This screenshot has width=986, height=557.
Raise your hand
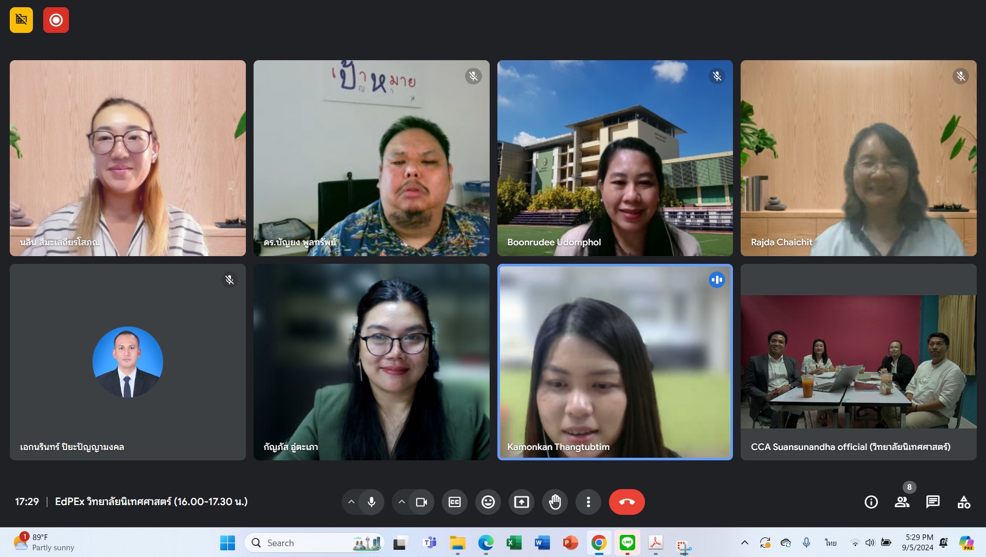(x=554, y=502)
